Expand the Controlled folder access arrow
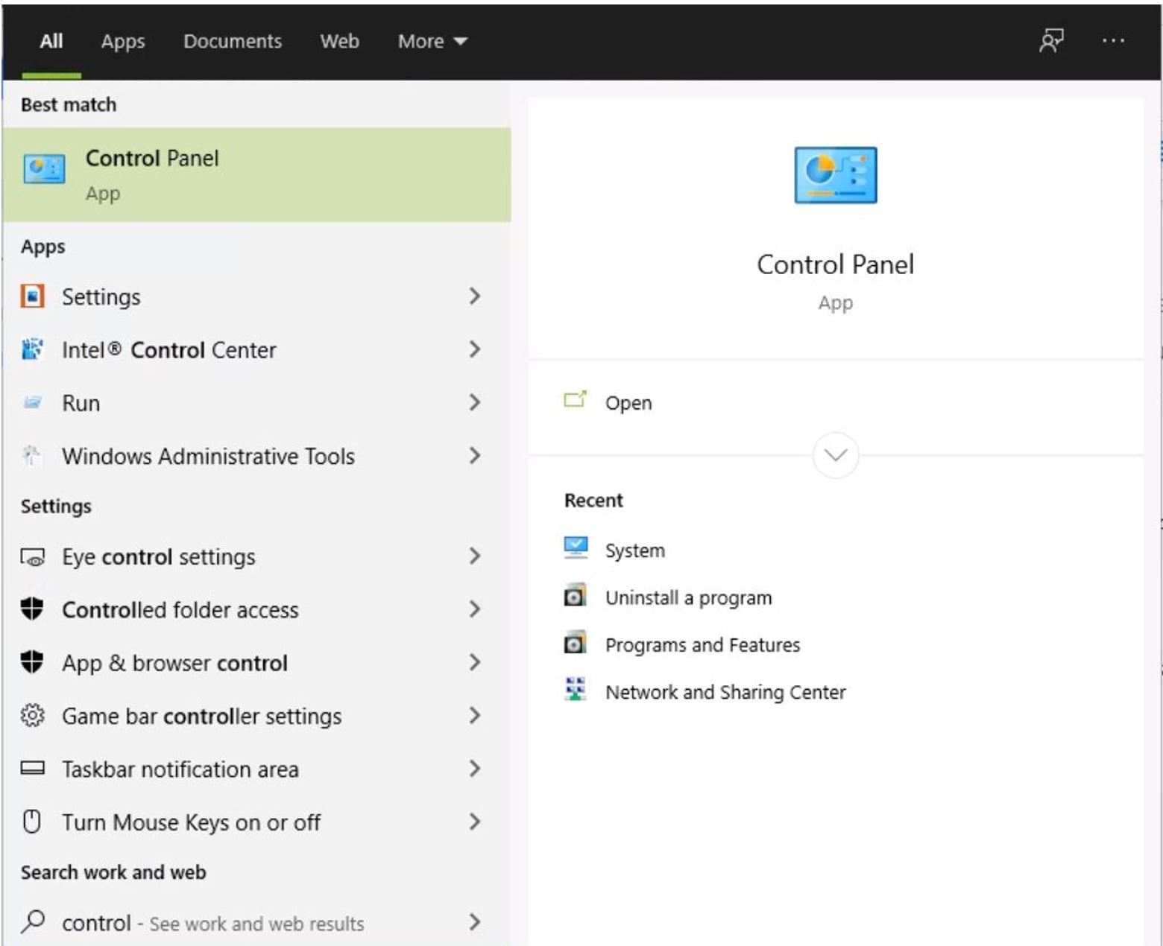1163x946 pixels. tap(475, 609)
